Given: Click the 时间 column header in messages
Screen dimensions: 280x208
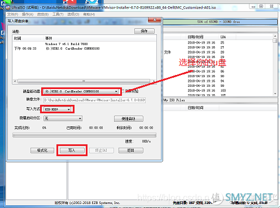Looking at the screenshot, I should [x=28, y=38].
